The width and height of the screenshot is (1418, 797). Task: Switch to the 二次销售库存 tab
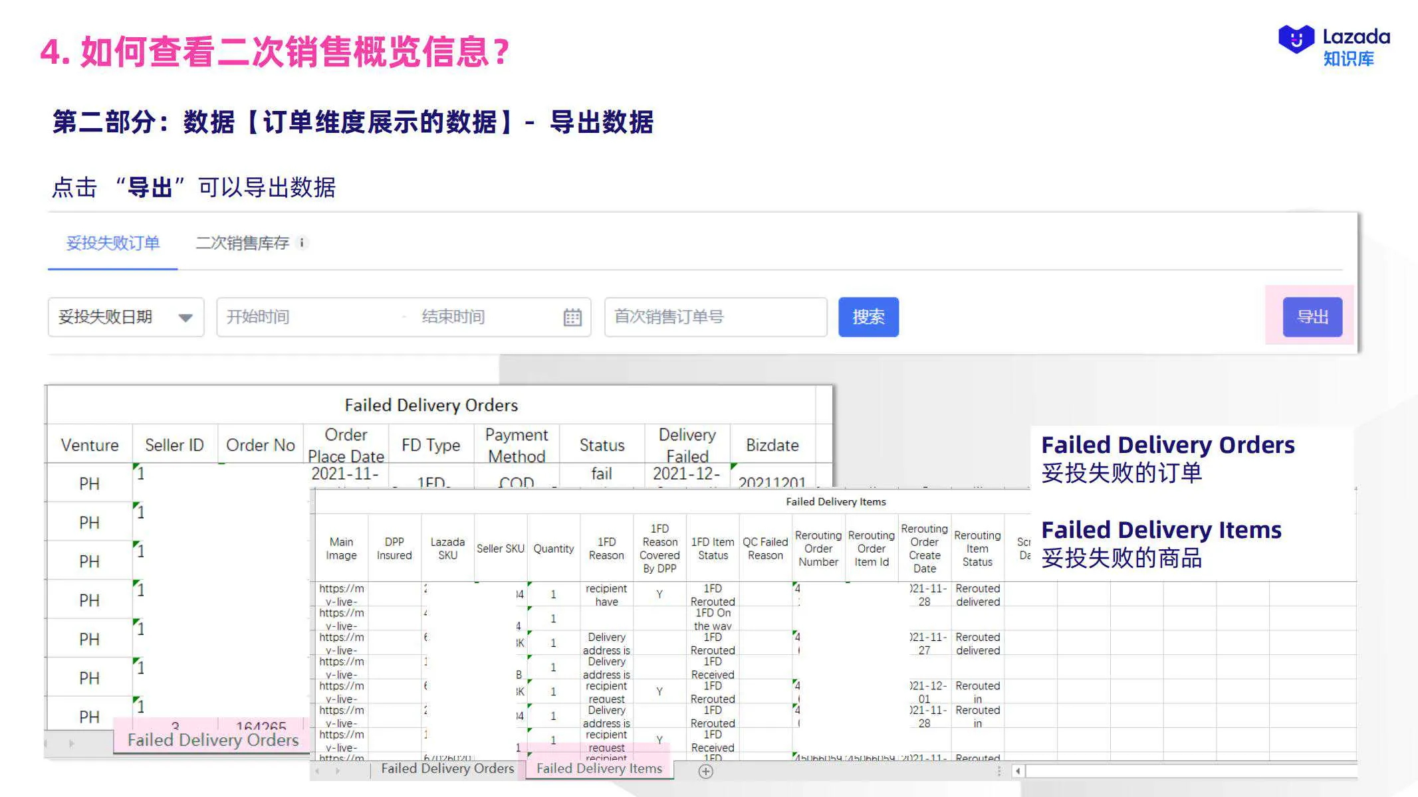tap(243, 242)
